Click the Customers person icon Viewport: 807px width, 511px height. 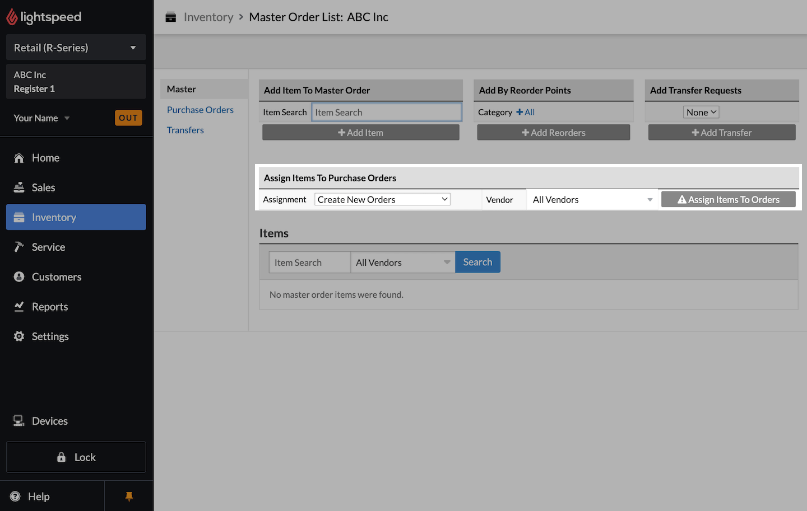pyautogui.click(x=19, y=277)
